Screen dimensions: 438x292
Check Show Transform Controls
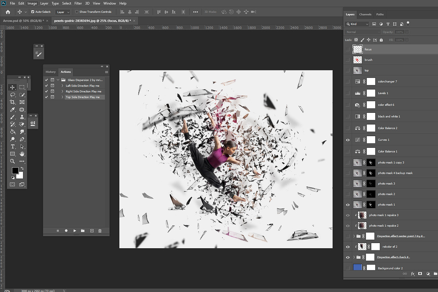pos(77,12)
